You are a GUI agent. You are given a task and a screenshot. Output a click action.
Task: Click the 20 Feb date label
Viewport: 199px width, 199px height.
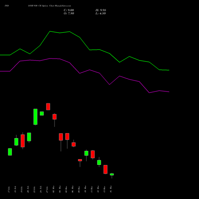coord(28,189)
